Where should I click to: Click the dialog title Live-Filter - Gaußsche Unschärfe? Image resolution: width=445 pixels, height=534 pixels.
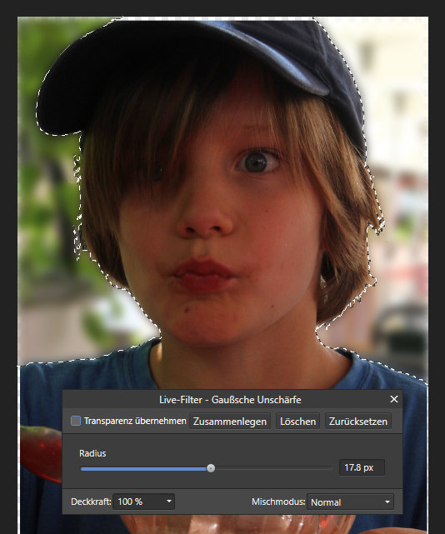(x=230, y=400)
